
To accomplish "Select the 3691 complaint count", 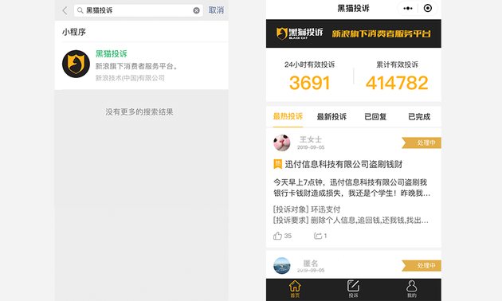I will click(x=310, y=83).
